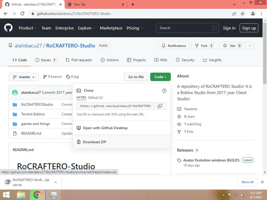Viewport: 267px width, 200px height.
Task: Click the GitHub Octocat logo
Action: pyautogui.click(x=8, y=28)
